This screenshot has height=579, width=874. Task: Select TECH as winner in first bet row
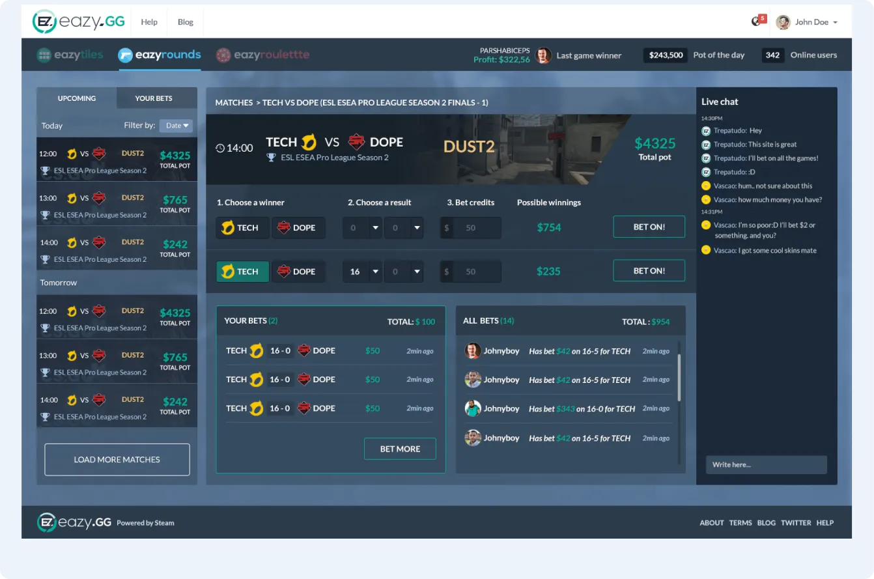pyautogui.click(x=242, y=228)
